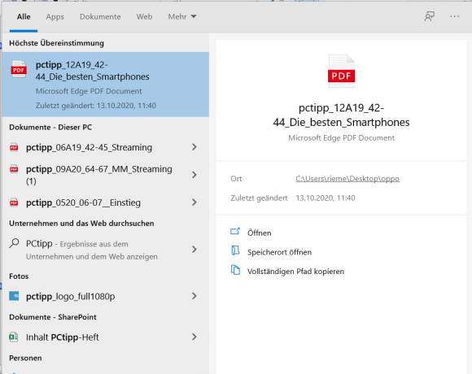This screenshot has width=472, height=374.
Task: Expand arrow for pctipp_0520_06-07__Einstieg
Action: click(x=194, y=202)
